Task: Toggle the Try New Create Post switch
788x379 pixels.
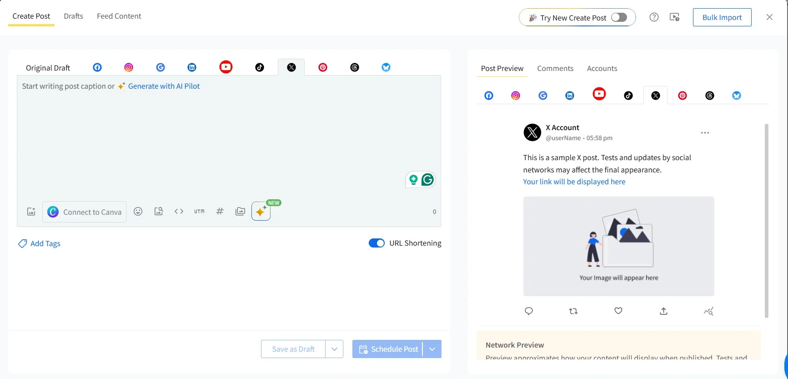Action: 619,17
